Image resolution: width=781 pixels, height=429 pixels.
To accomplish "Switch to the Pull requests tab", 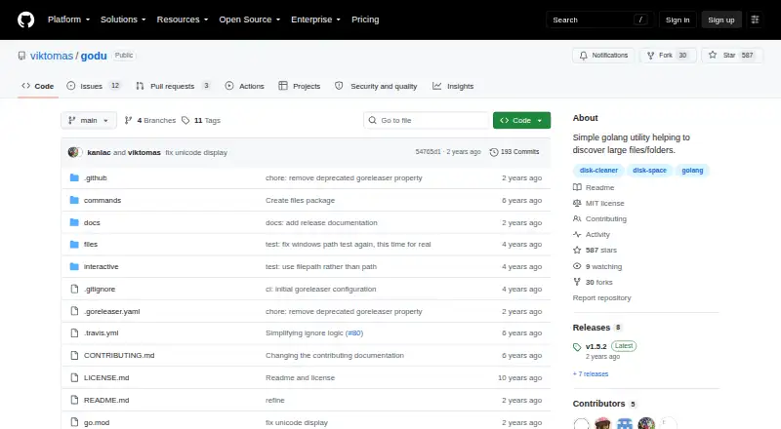I will 173,86.
